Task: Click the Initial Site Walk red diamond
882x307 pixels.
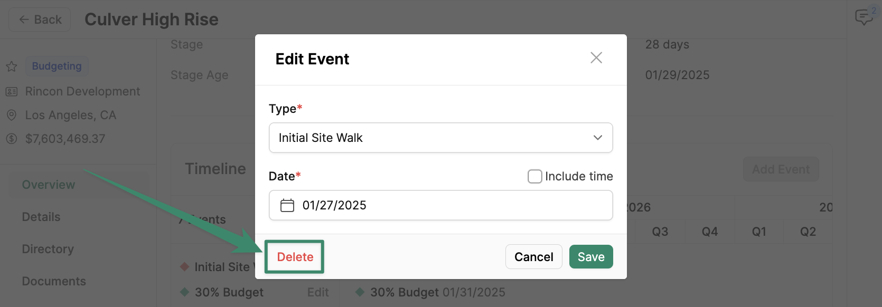Action: (x=185, y=266)
